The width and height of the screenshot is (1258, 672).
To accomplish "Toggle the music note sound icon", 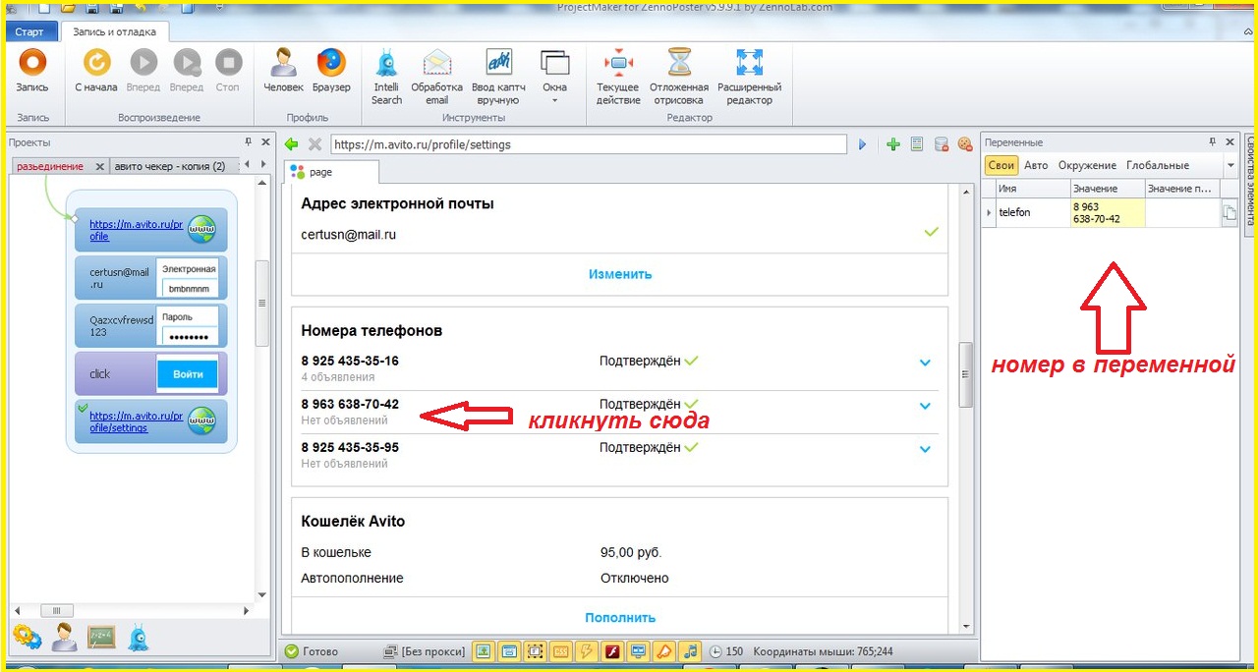I will pos(690,650).
